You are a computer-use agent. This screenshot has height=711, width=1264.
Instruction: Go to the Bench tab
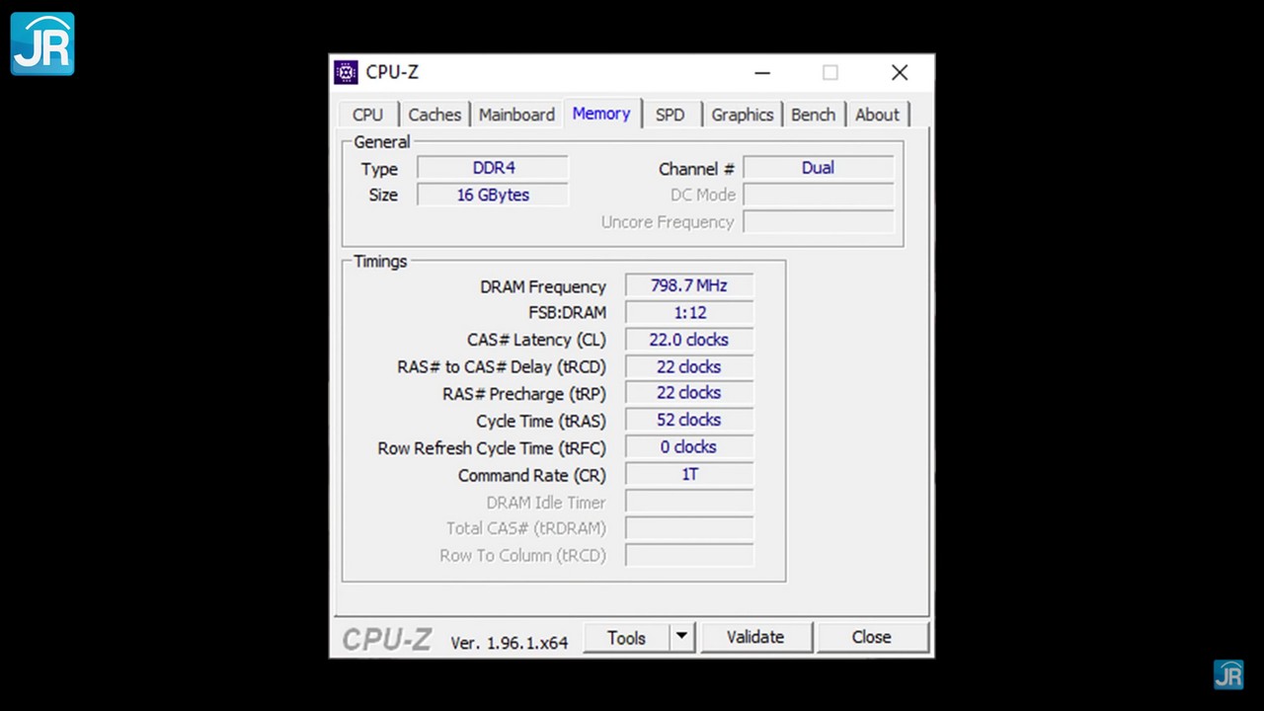point(813,115)
